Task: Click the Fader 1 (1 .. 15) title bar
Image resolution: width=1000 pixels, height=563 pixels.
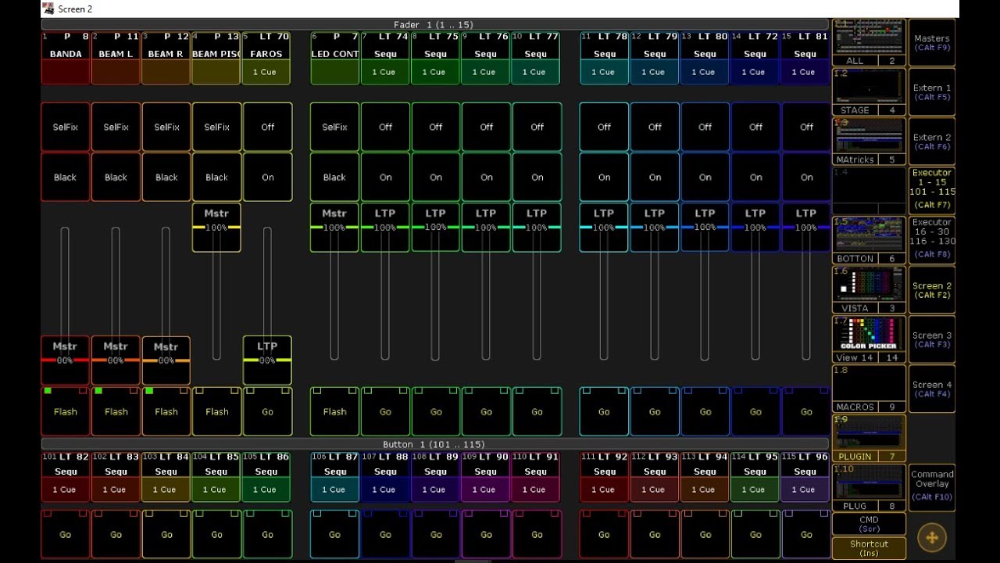Action: coord(434,25)
